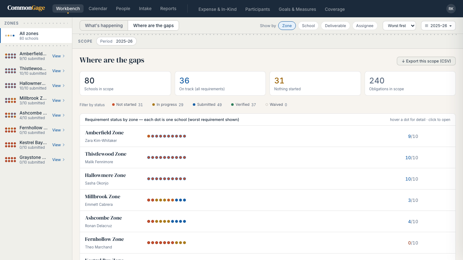The width and height of the screenshot is (463, 260).
Task: Click the Ashcombe sidebar dot cluster icon
Action: click(x=10, y=115)
